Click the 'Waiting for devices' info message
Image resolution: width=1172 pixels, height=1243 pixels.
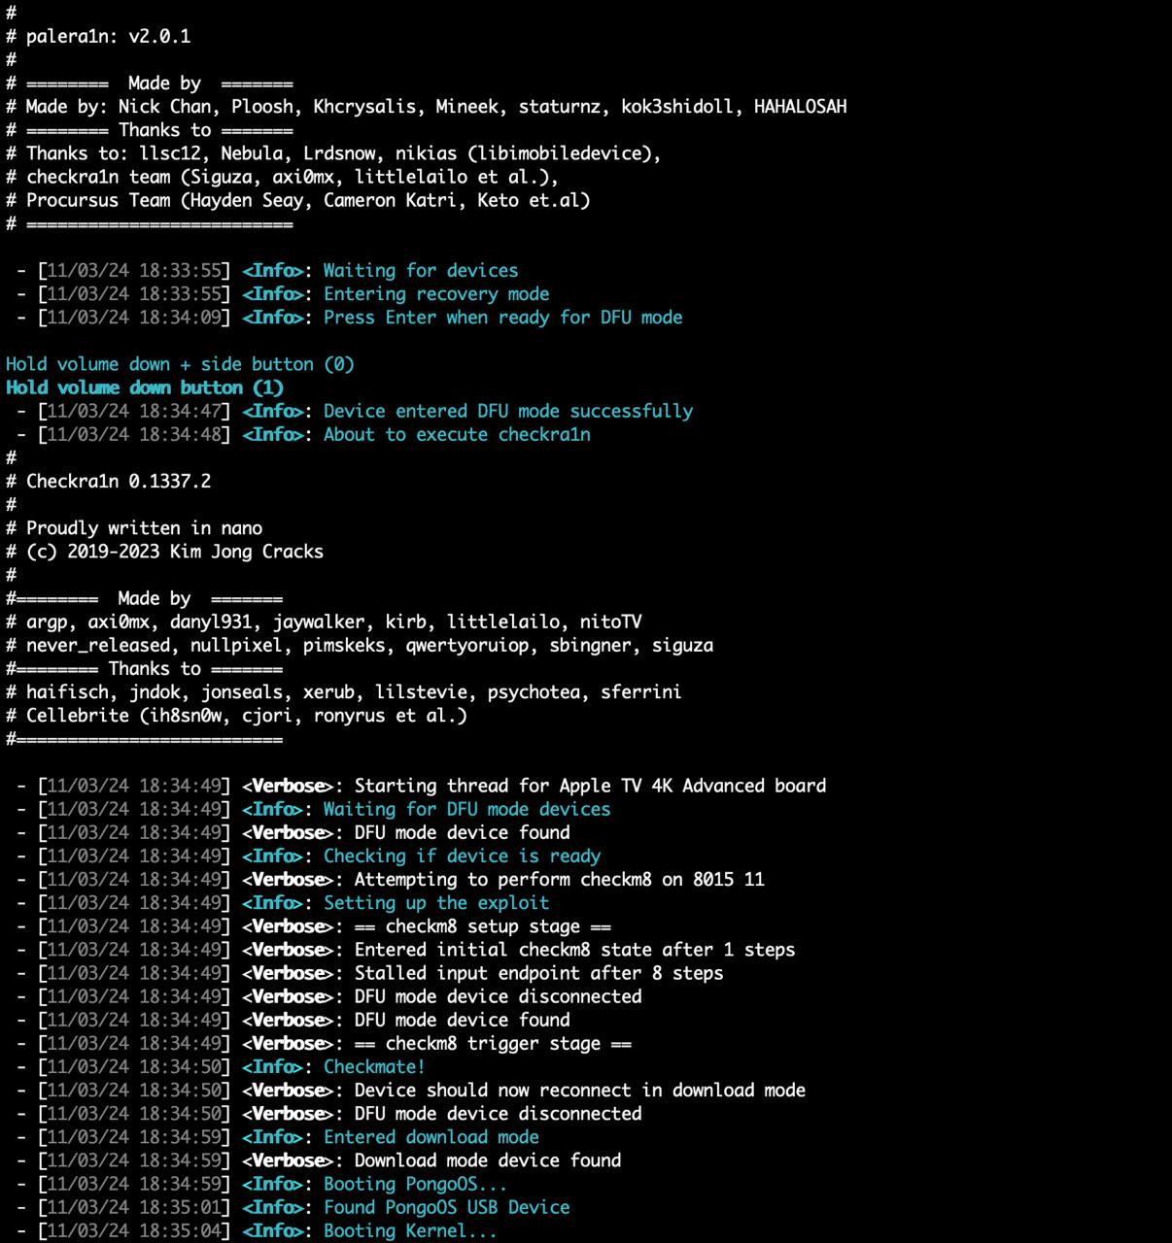(420, 271)
